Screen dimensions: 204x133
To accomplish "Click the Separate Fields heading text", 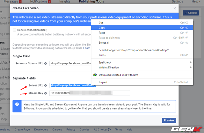I will [x=24, y=78].
